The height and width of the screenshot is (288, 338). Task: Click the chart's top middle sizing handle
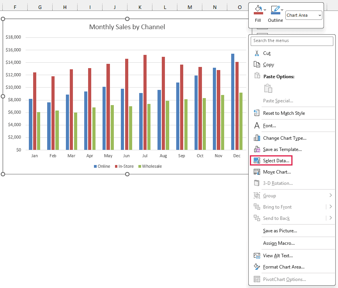127,19
